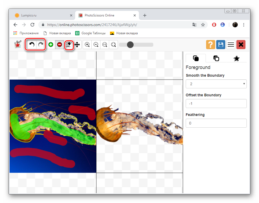Screen dimensions: 259x203
Task: Adjust the marker size slider
Action: tap(130, 45)
